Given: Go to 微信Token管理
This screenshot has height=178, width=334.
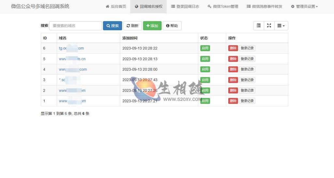Looking at the screenshot, I should [223, 6].
